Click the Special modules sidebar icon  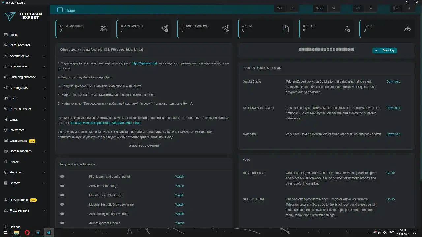pos(6,151)
